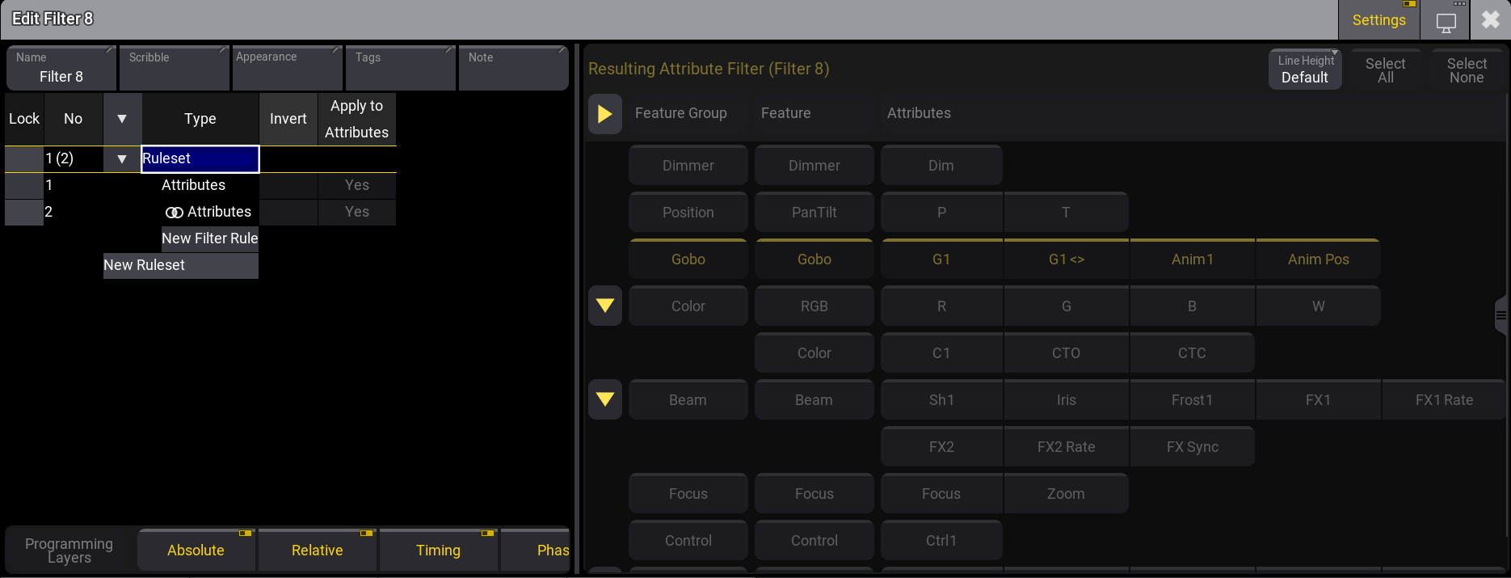Viewport: 1511px width, 578px height.
Task: Click the sort arrow column header
Action: [x=122, y=119]
